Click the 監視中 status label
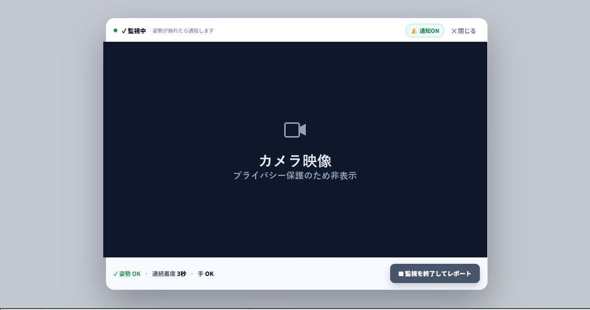Viewport: 590px width, 310px height. click(134, 30)
